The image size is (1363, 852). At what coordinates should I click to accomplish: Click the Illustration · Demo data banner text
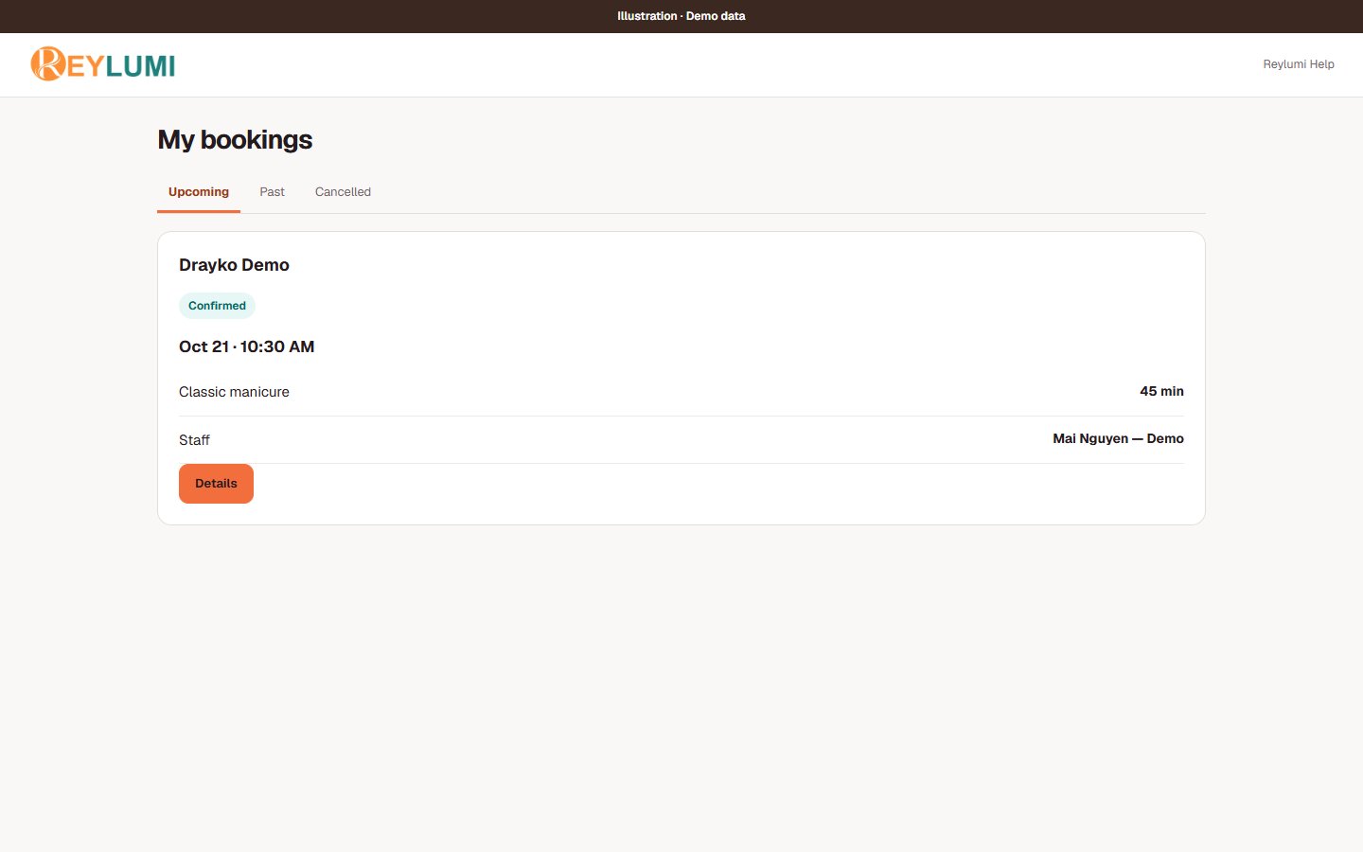[681, 16]
